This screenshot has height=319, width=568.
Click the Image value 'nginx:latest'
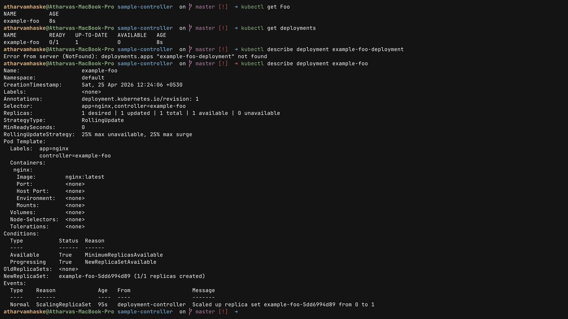(x=85, y=177)
